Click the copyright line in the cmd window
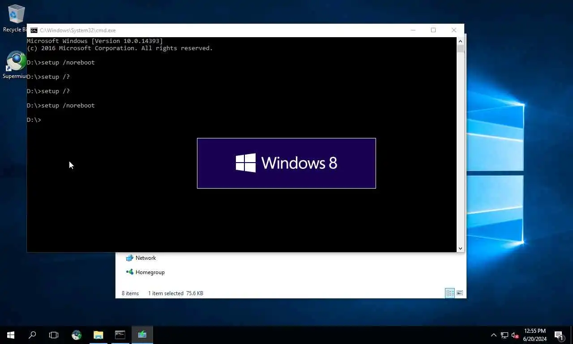This screenshot has width=573, height=344. tap(120, 48)
